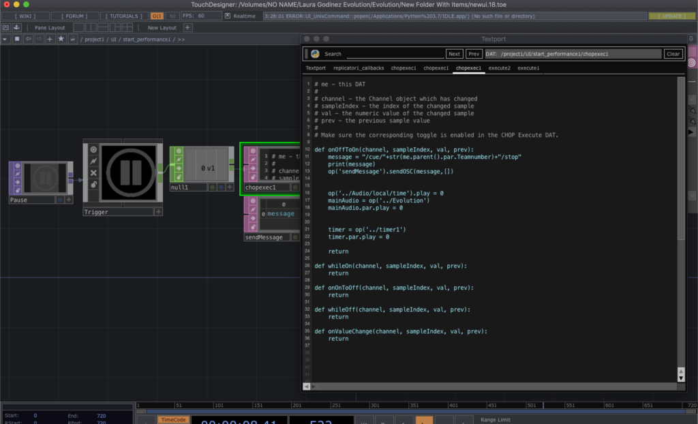698x424 pixels.
Task: Toggle lock flag on null1 node
Action: (x=178, y=177)
